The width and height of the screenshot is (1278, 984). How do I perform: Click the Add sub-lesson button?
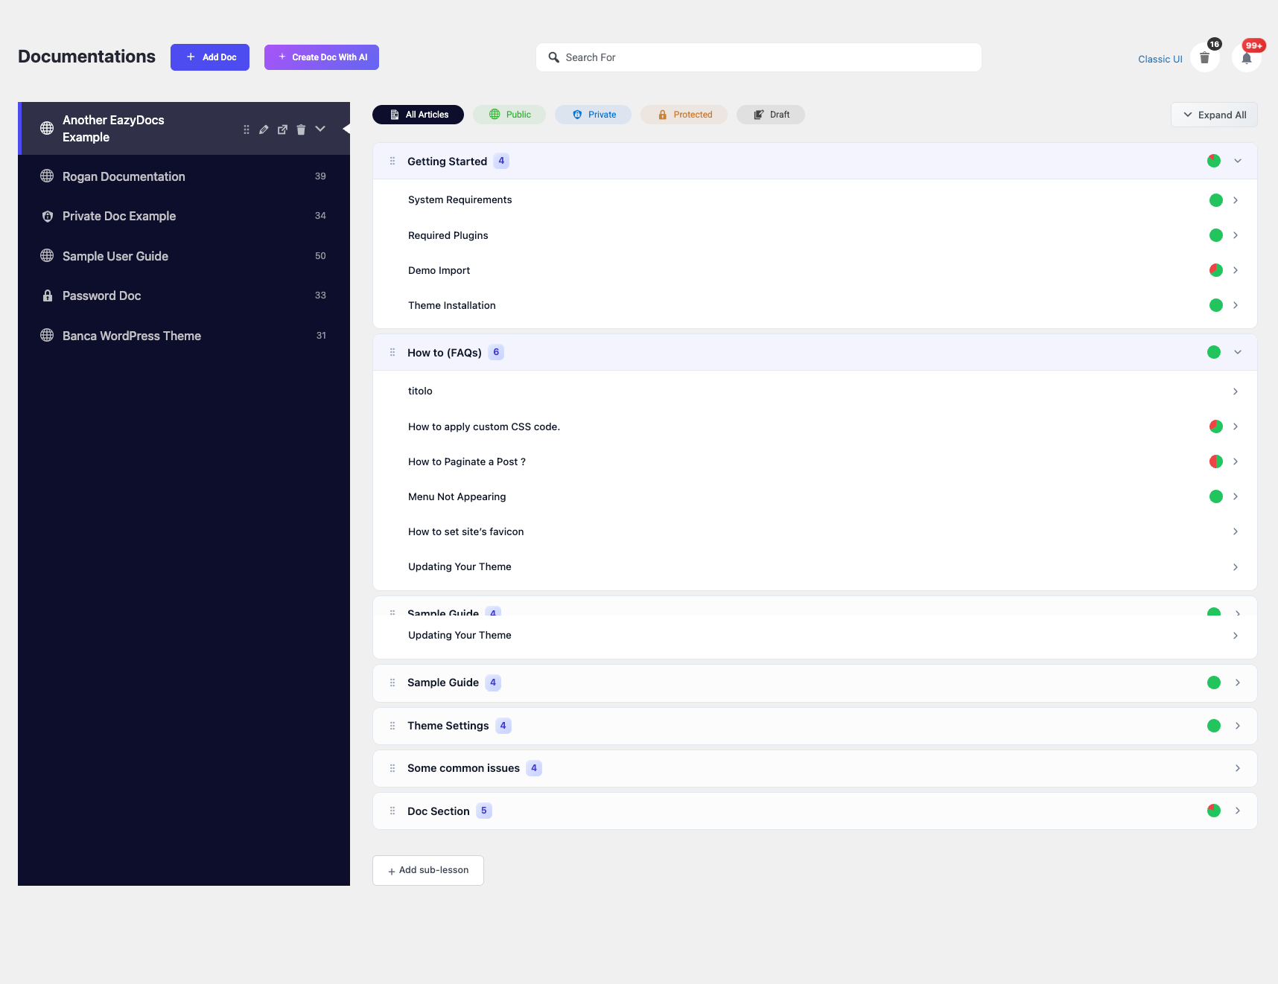pos(428,870)
